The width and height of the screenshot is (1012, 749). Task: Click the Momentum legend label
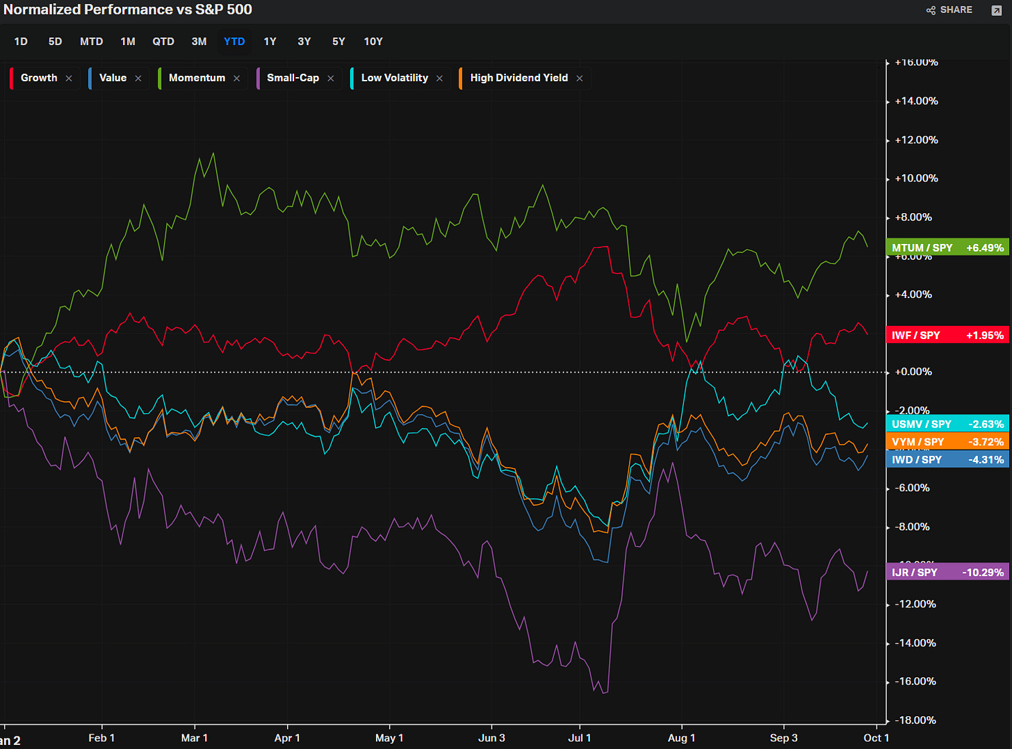pos(197,78)
